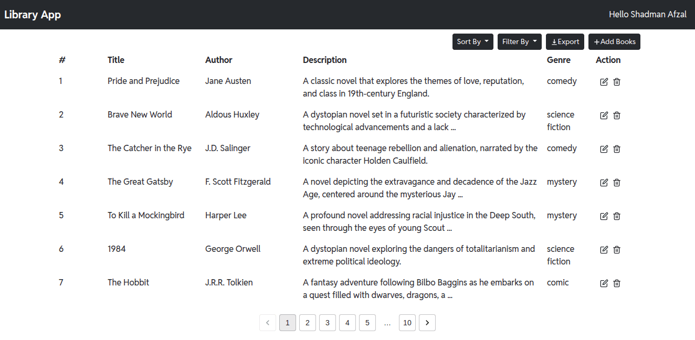Click the Hobbit description about Bilbo Baggins
The height and width of the screenshot is (340, 695).
click(x=418, y=289)
